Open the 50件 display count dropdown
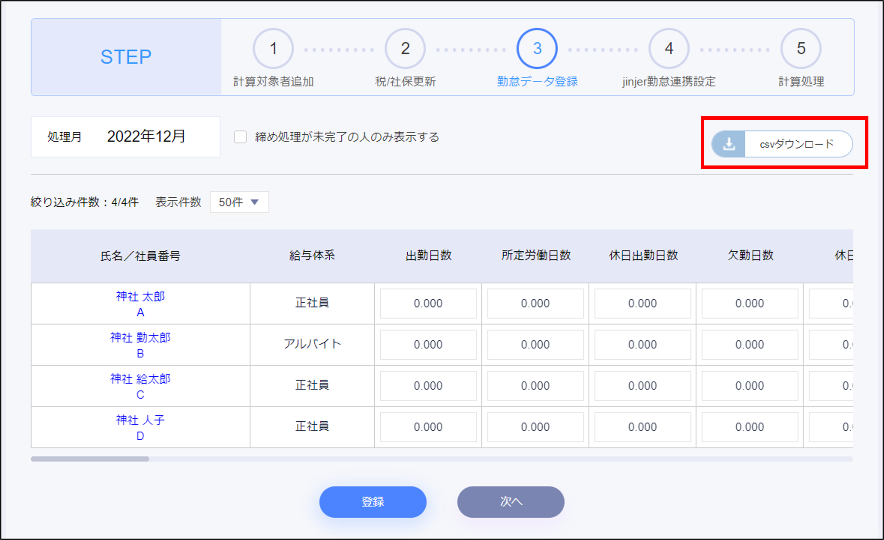This screenshot has height=540, width=884. pyautogui.click(x=239, y=202)
